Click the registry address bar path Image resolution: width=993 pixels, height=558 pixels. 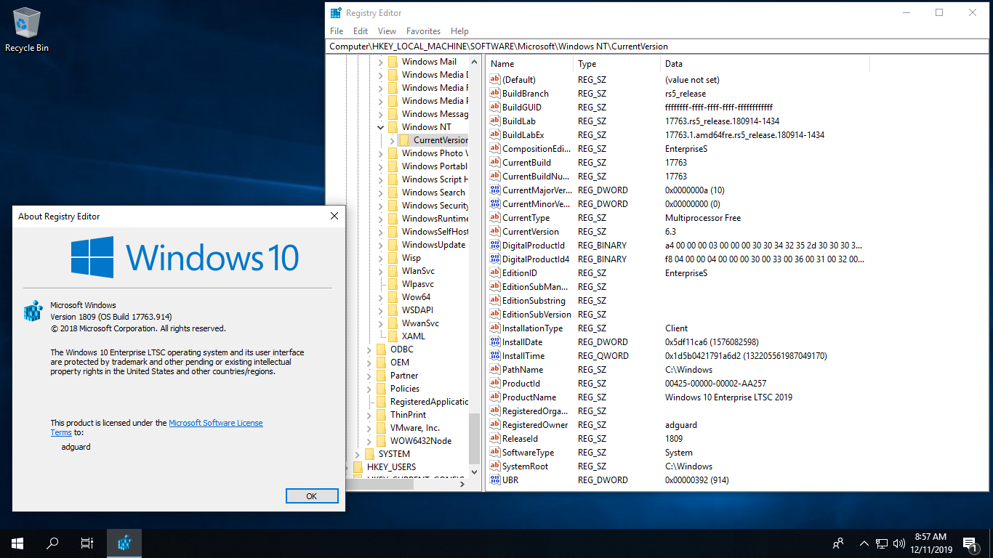point(658,46)
